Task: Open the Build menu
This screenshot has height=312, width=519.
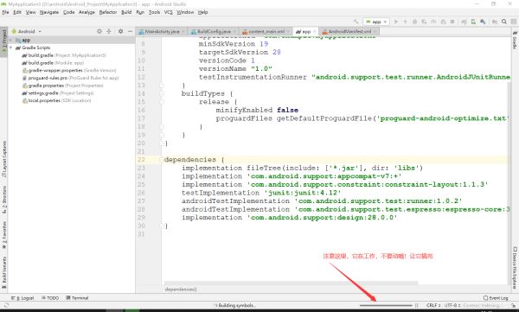Action: [126, 12]
